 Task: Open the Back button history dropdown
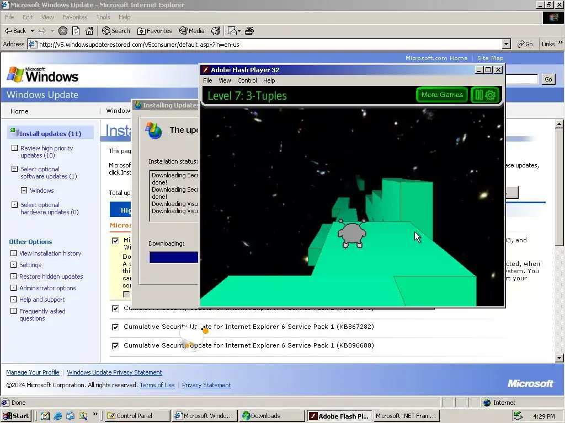point(32,31)
